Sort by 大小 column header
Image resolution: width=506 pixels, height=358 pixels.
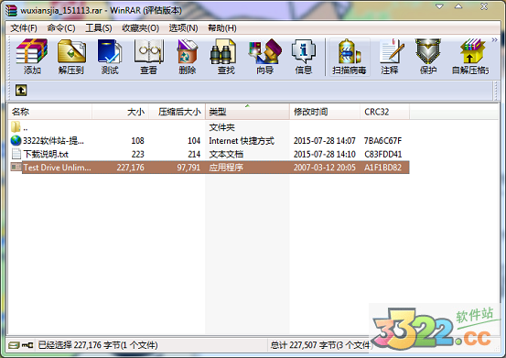click(x=121, y=112)
